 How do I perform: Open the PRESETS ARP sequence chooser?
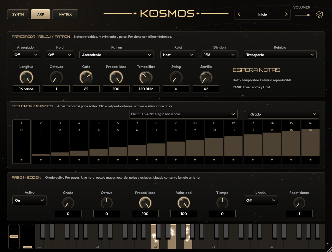coord(183,114)
